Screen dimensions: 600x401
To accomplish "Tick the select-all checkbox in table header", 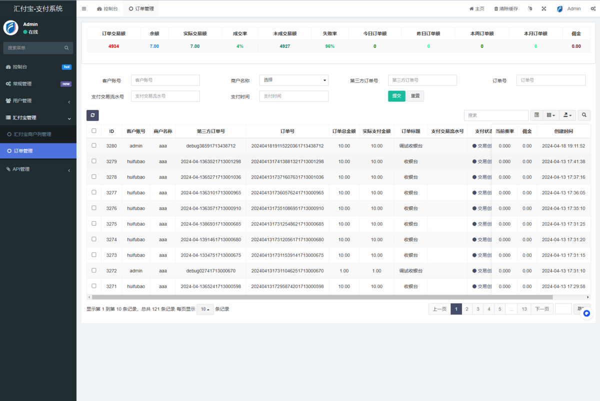I will (x=93, y=131).
